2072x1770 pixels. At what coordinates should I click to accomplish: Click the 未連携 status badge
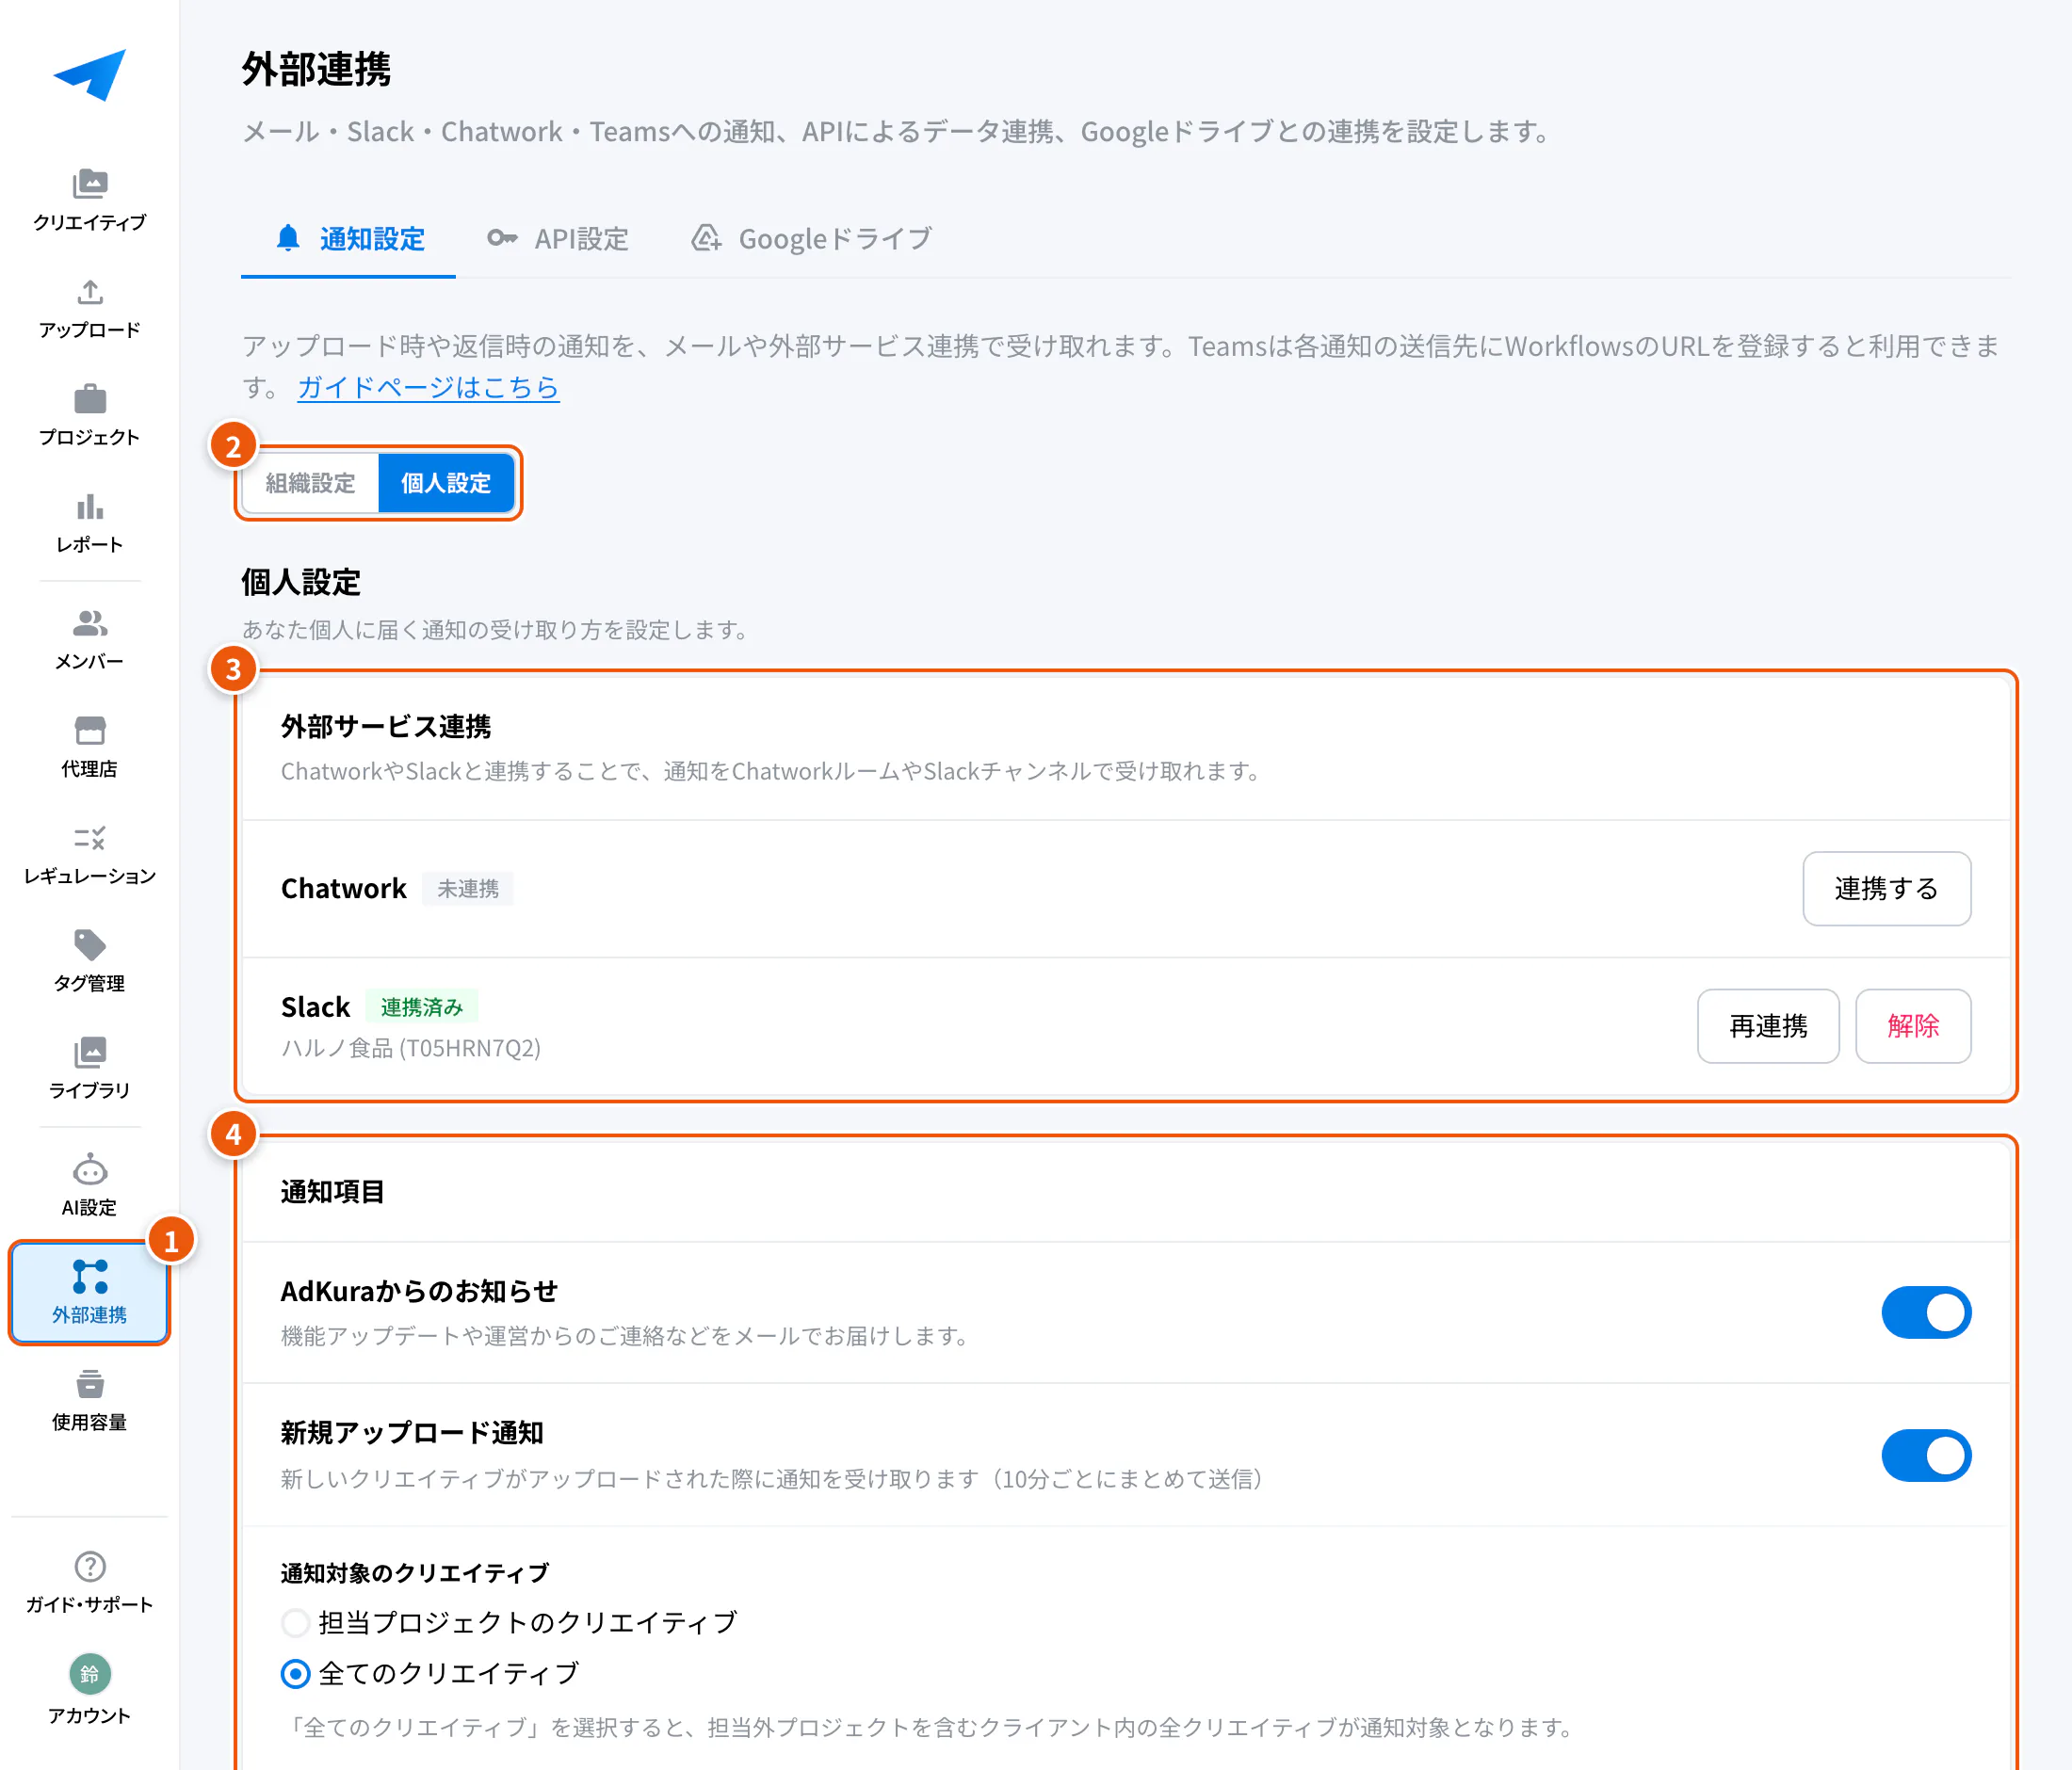[468, 889]
